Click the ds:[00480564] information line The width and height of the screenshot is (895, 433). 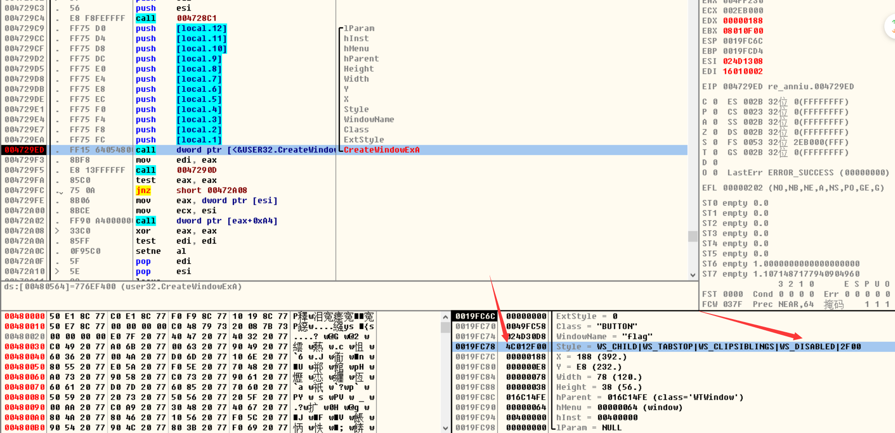123,287
